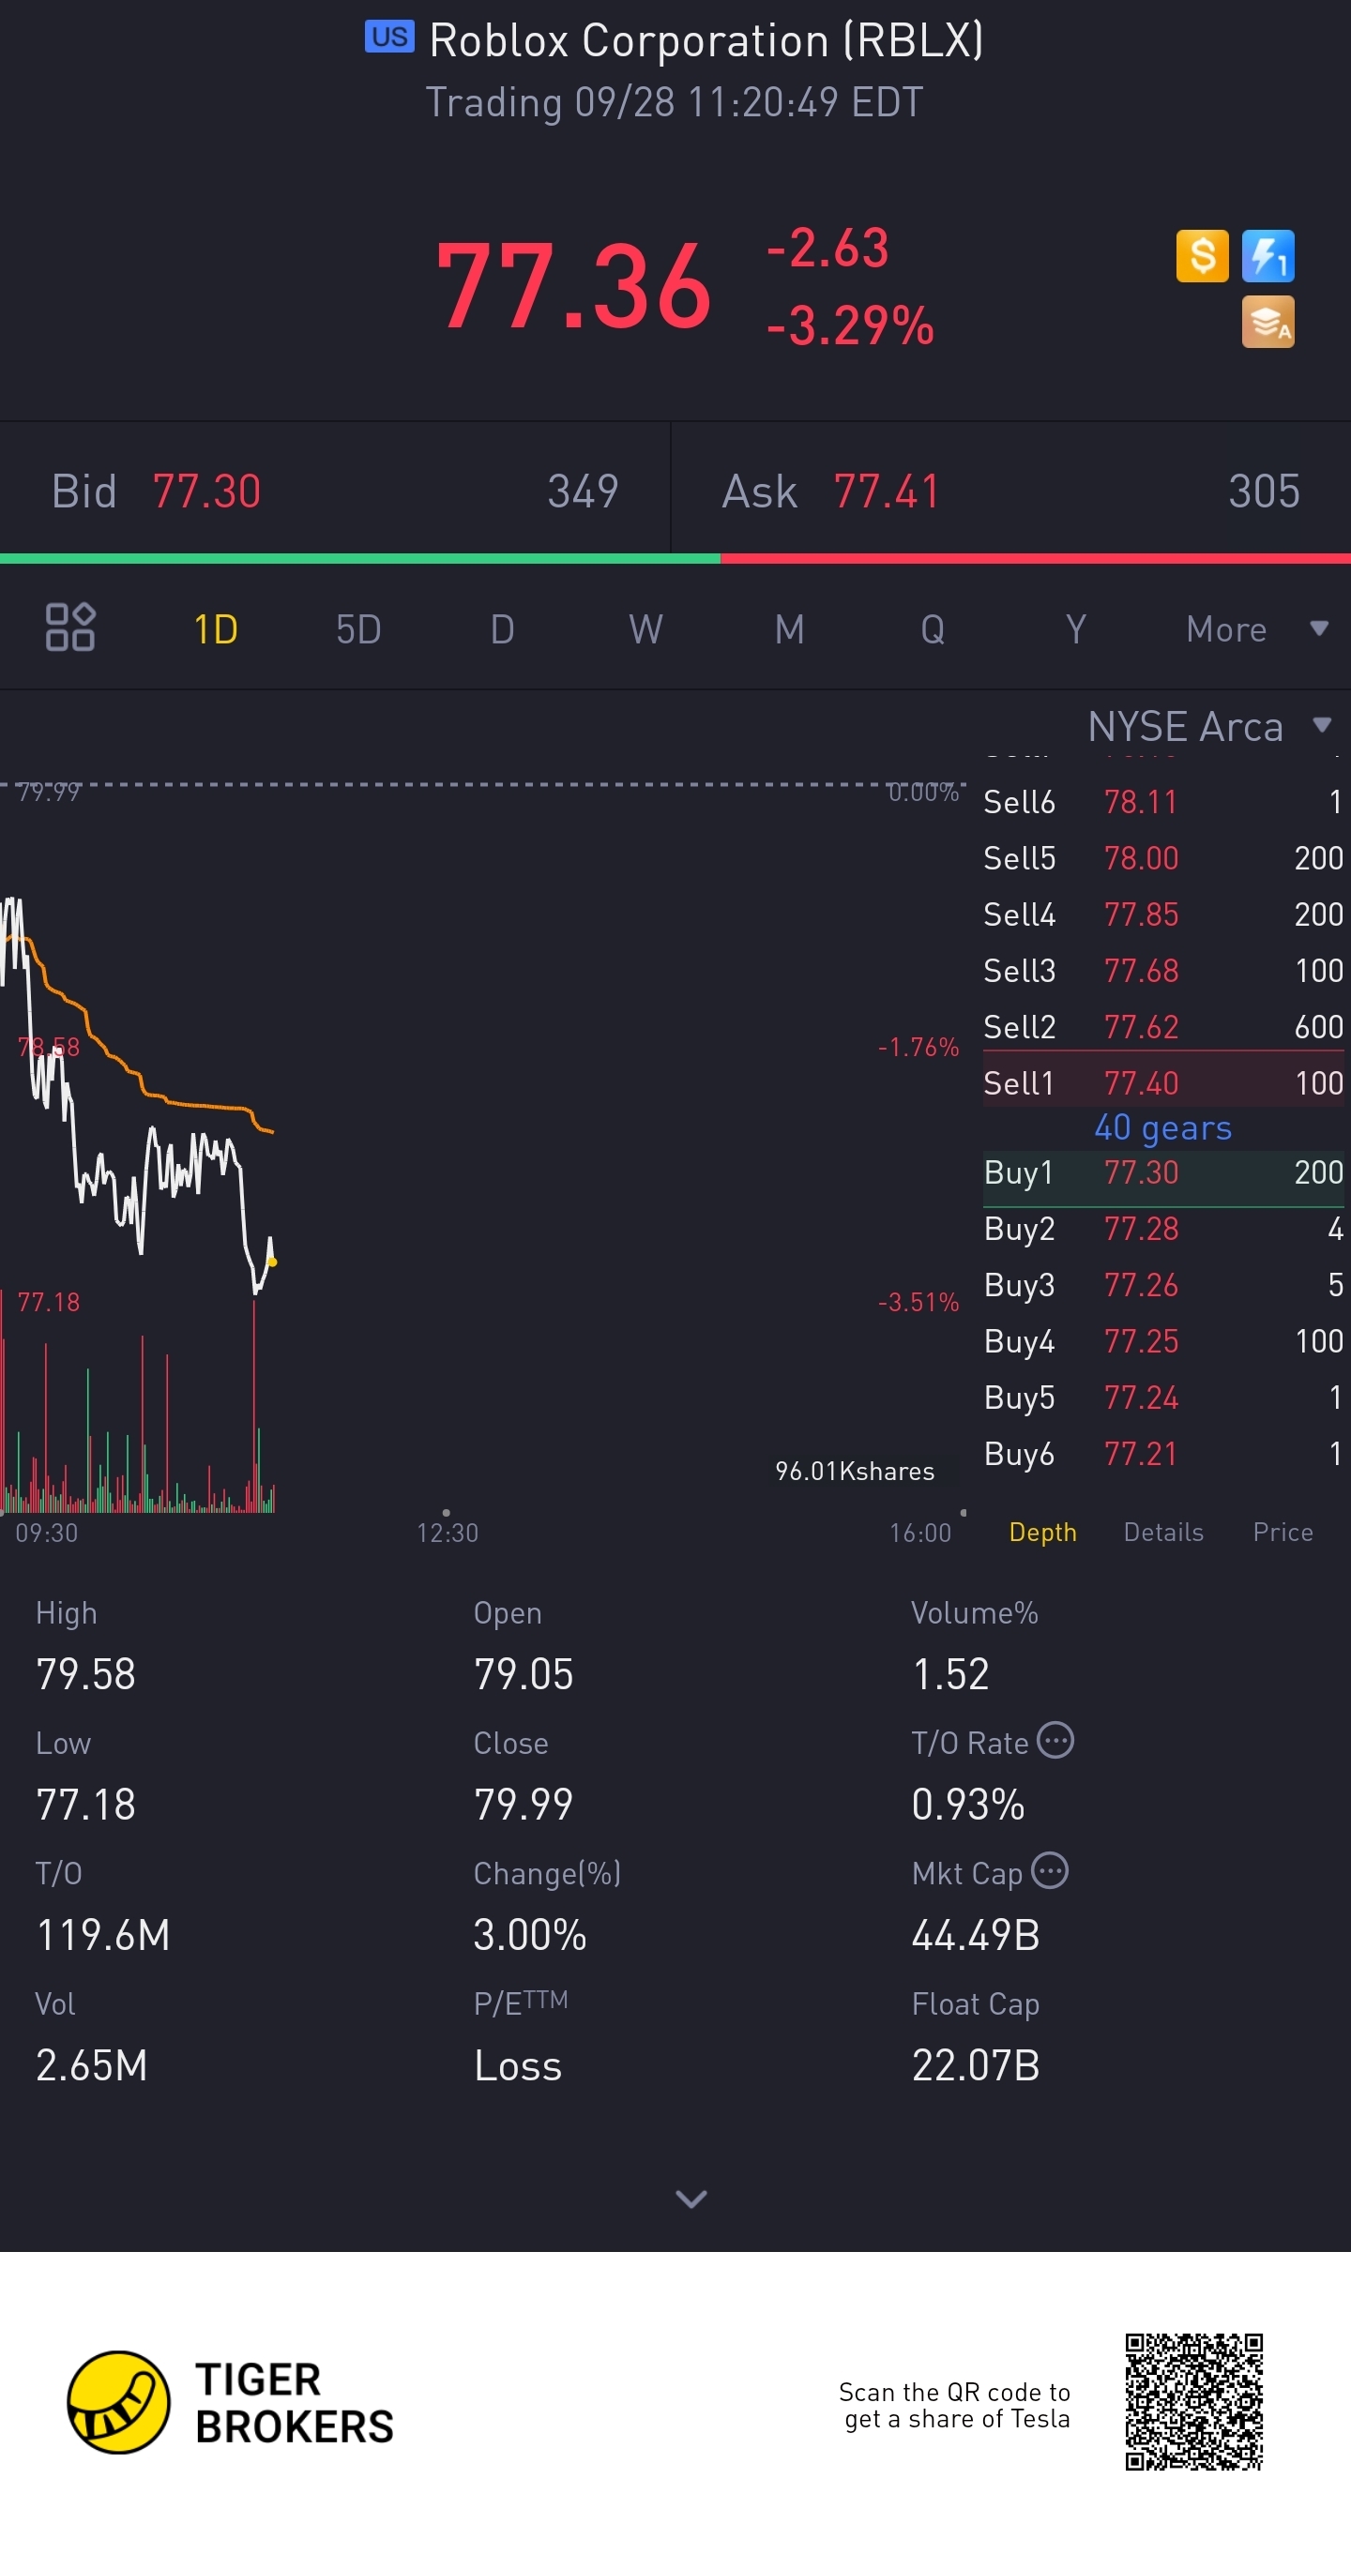Expand the More chart periods dropdown
This screenshot has width=1351, height=2554.
(1257, 629)
